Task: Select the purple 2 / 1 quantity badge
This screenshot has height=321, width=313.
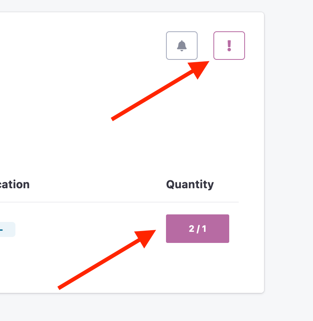Action: (198, 229)
